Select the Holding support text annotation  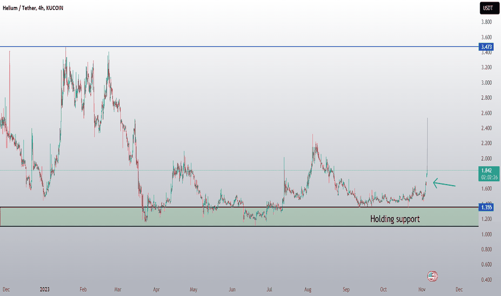(395, 219)
